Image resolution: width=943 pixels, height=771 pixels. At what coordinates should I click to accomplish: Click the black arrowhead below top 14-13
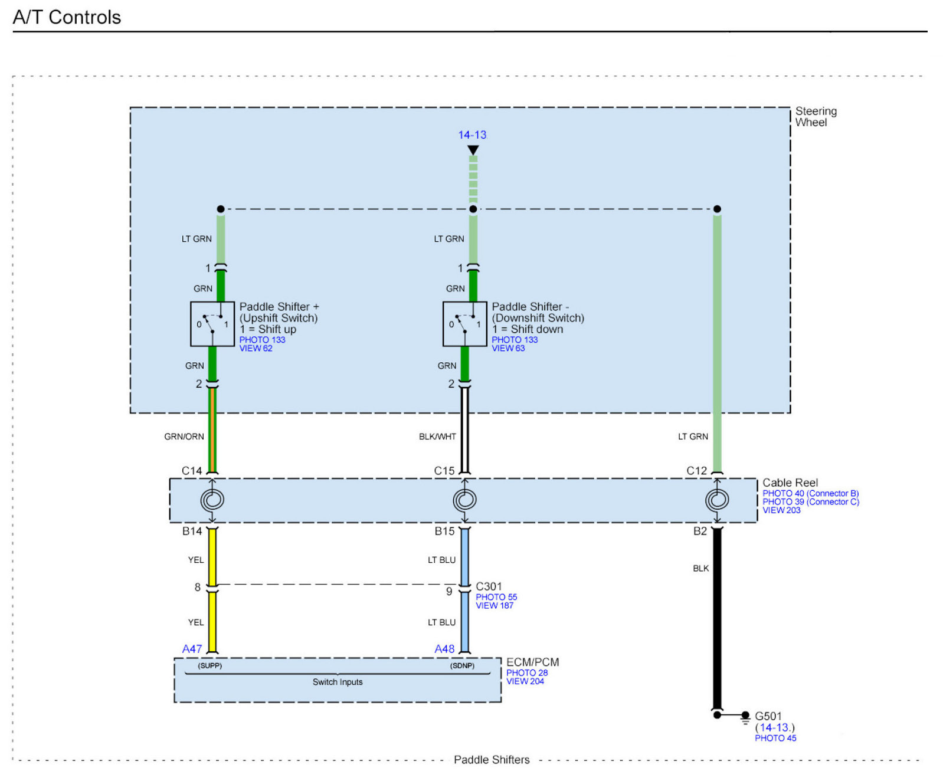pyautogui.click(x=473, y=150)
